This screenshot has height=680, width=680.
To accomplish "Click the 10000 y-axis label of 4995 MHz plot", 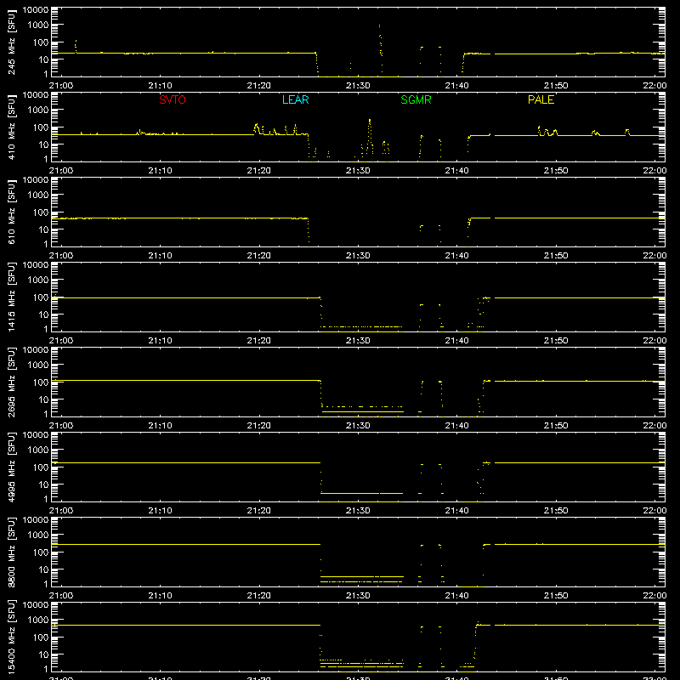I will tap(36, 435).
